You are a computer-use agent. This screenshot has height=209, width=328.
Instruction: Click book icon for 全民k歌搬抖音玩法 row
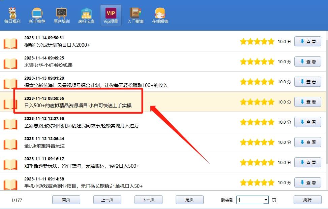click(x=10, y=144)
